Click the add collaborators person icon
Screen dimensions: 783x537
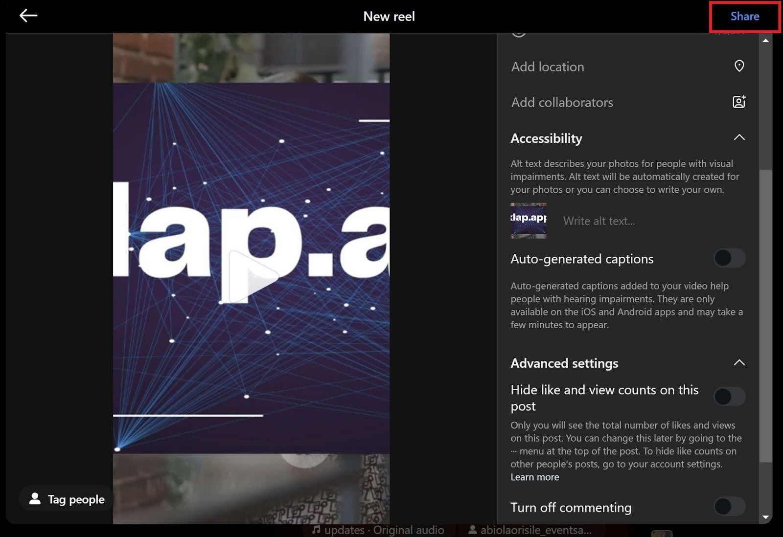coord(738,102)
